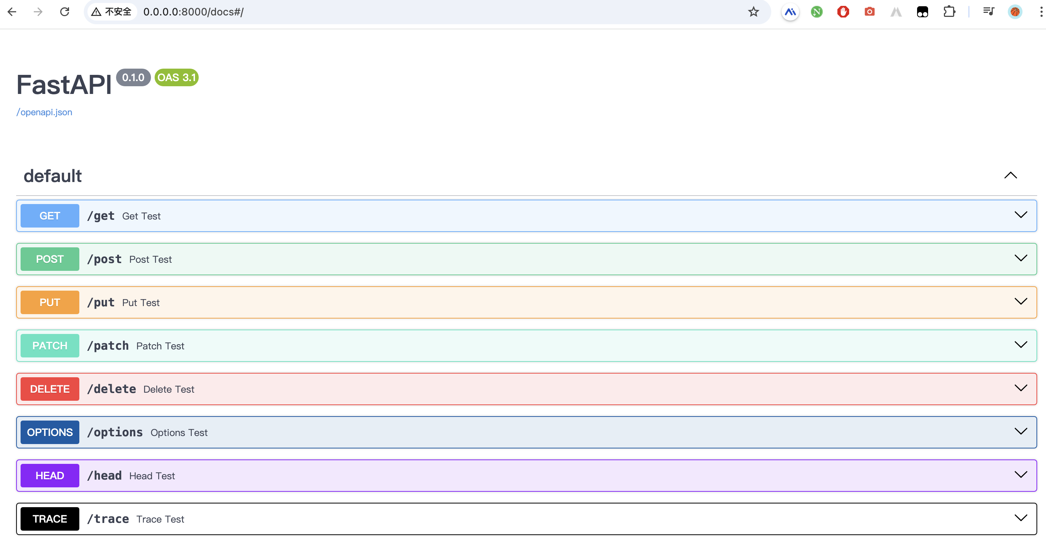Click the address bar URL field
Image resolution: width=1046 pixels, height=549 pixels.
365,12
